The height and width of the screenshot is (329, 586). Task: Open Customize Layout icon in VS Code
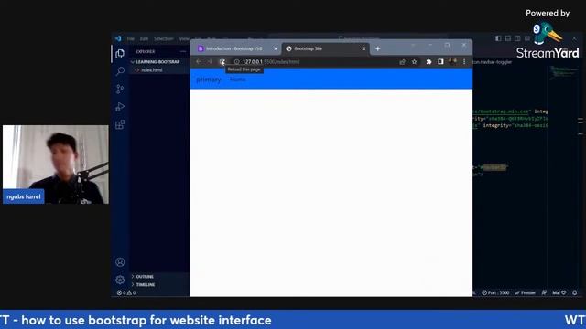coord(527,38)
